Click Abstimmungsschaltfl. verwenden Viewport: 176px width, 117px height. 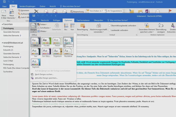click(x=99, y=28)
